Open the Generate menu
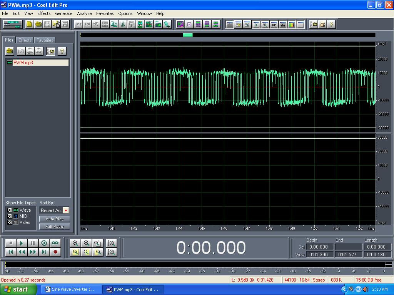Viewport: 394px width, 295px height. point(64,13)
